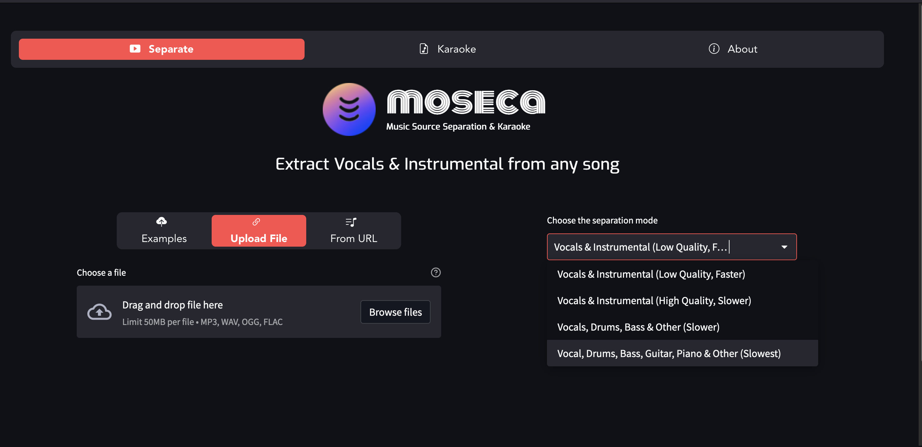Click the play icon on the Separate tab
Viewport: 922px width, 447px height.
click(x=135, y=49)
